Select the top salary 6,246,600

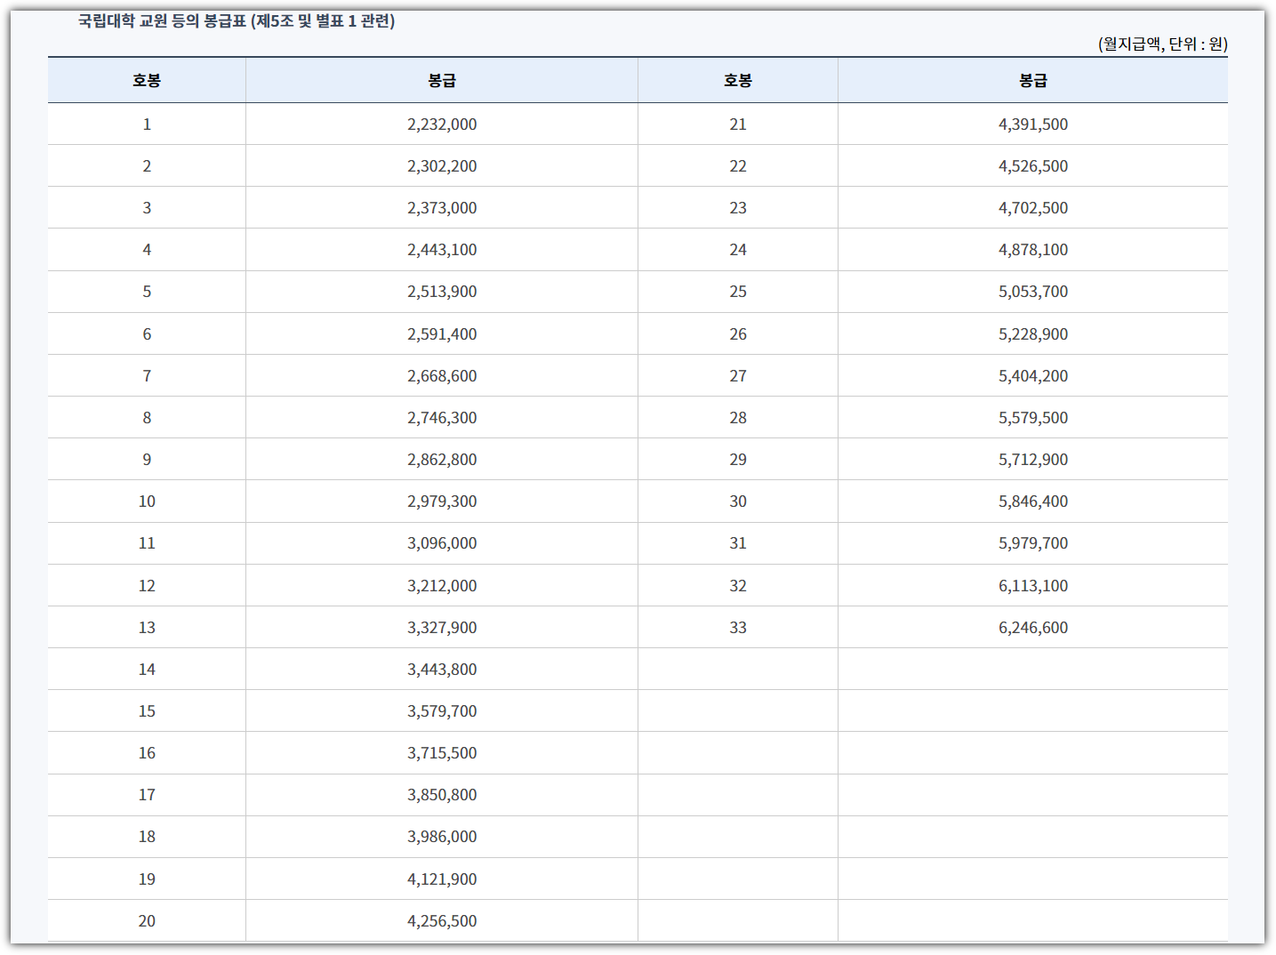point(1033,628)
